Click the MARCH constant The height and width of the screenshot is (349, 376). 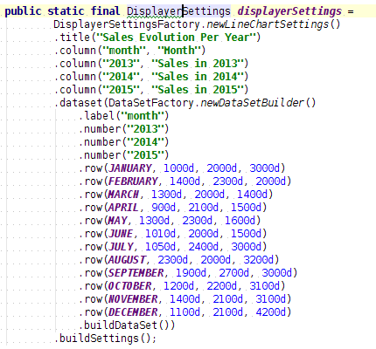coord(123,195)
